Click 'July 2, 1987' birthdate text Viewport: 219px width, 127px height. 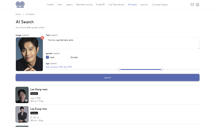coord(36,98)
